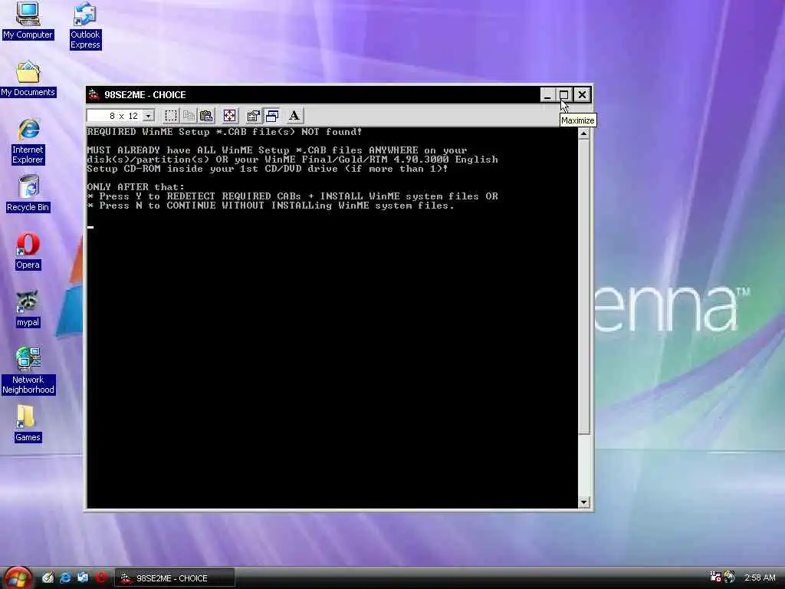This screenshot has height=589, width=785.
Task: Click the Font 'A' toolbar button
Action: (x=294, y=116)
